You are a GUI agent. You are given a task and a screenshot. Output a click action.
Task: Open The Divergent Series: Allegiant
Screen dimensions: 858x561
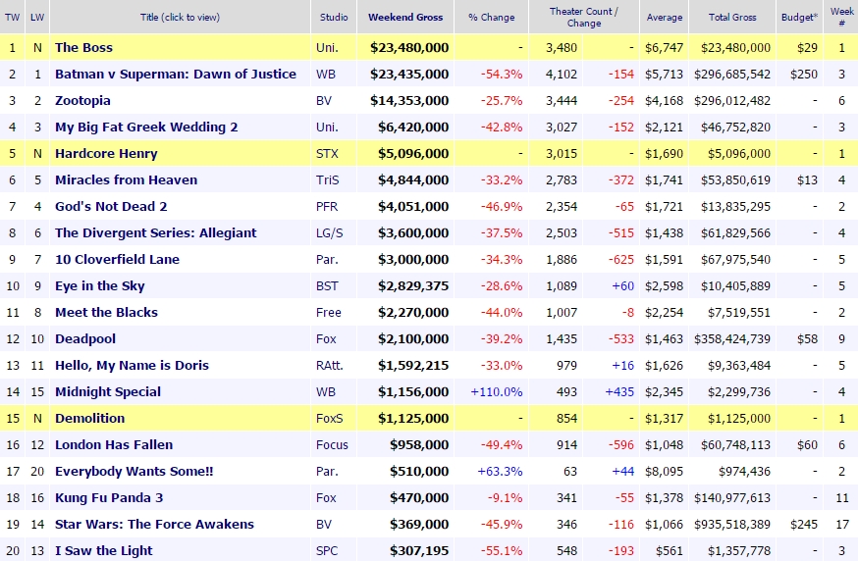pyautogui.click(x=155, y=232)
